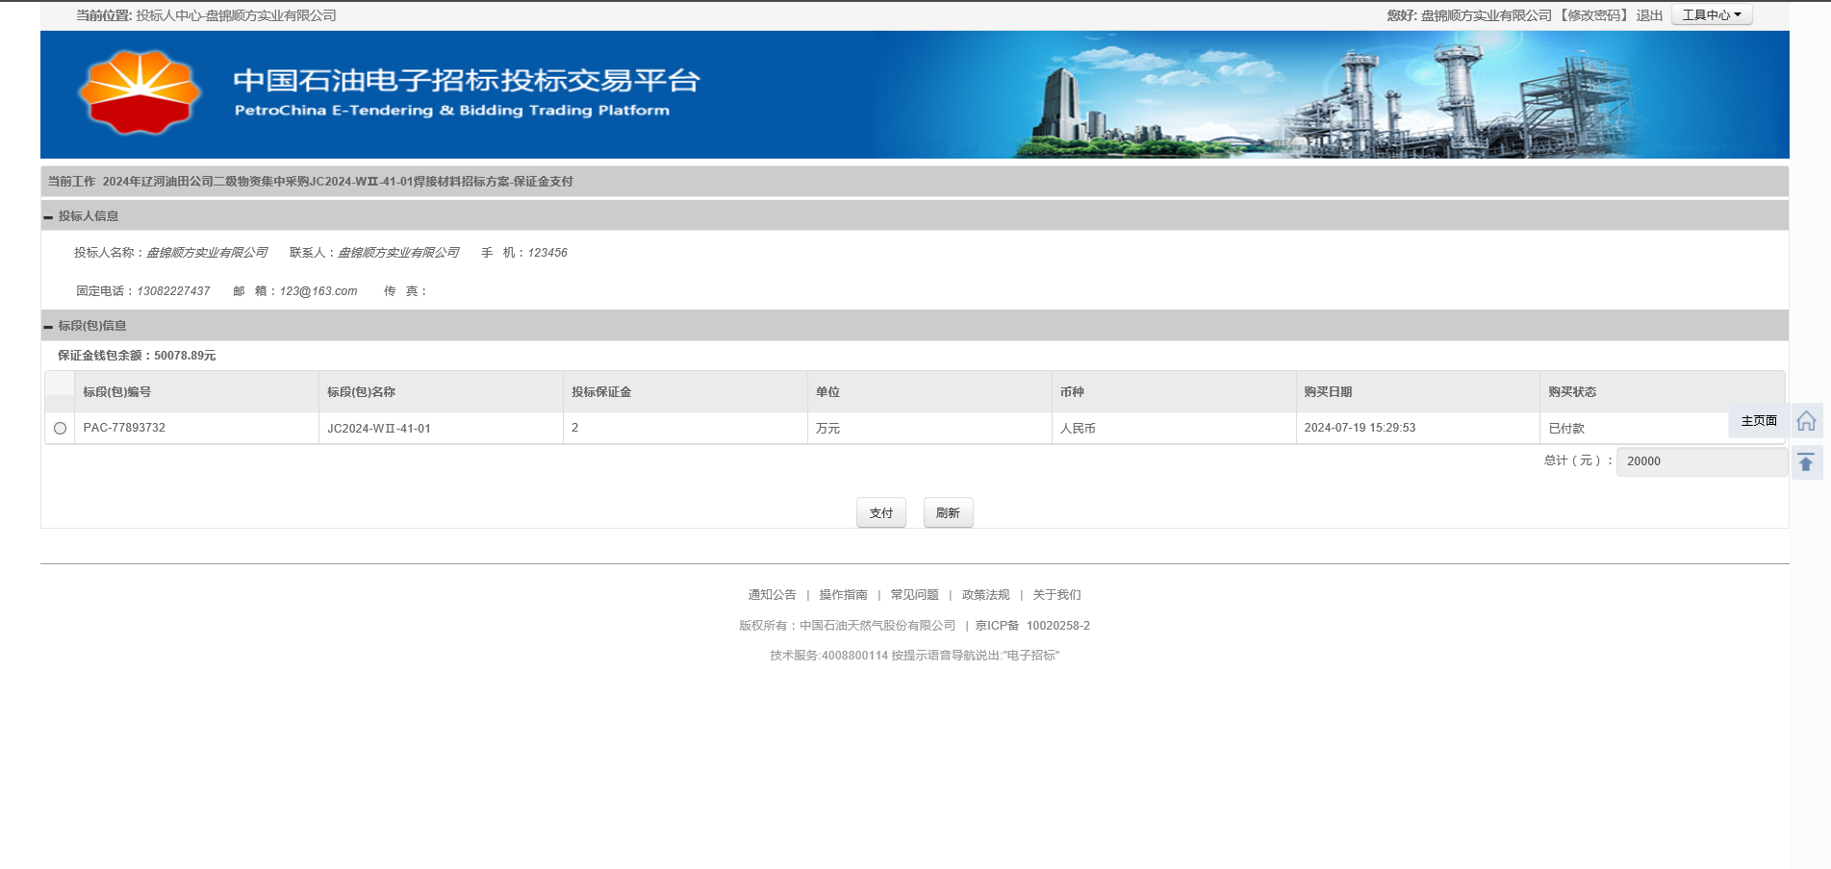This screenshot has height=869, width=1831.
Task: Open the 政策法规 footer link
Action: pyautogui.click(x=986, y=595)
